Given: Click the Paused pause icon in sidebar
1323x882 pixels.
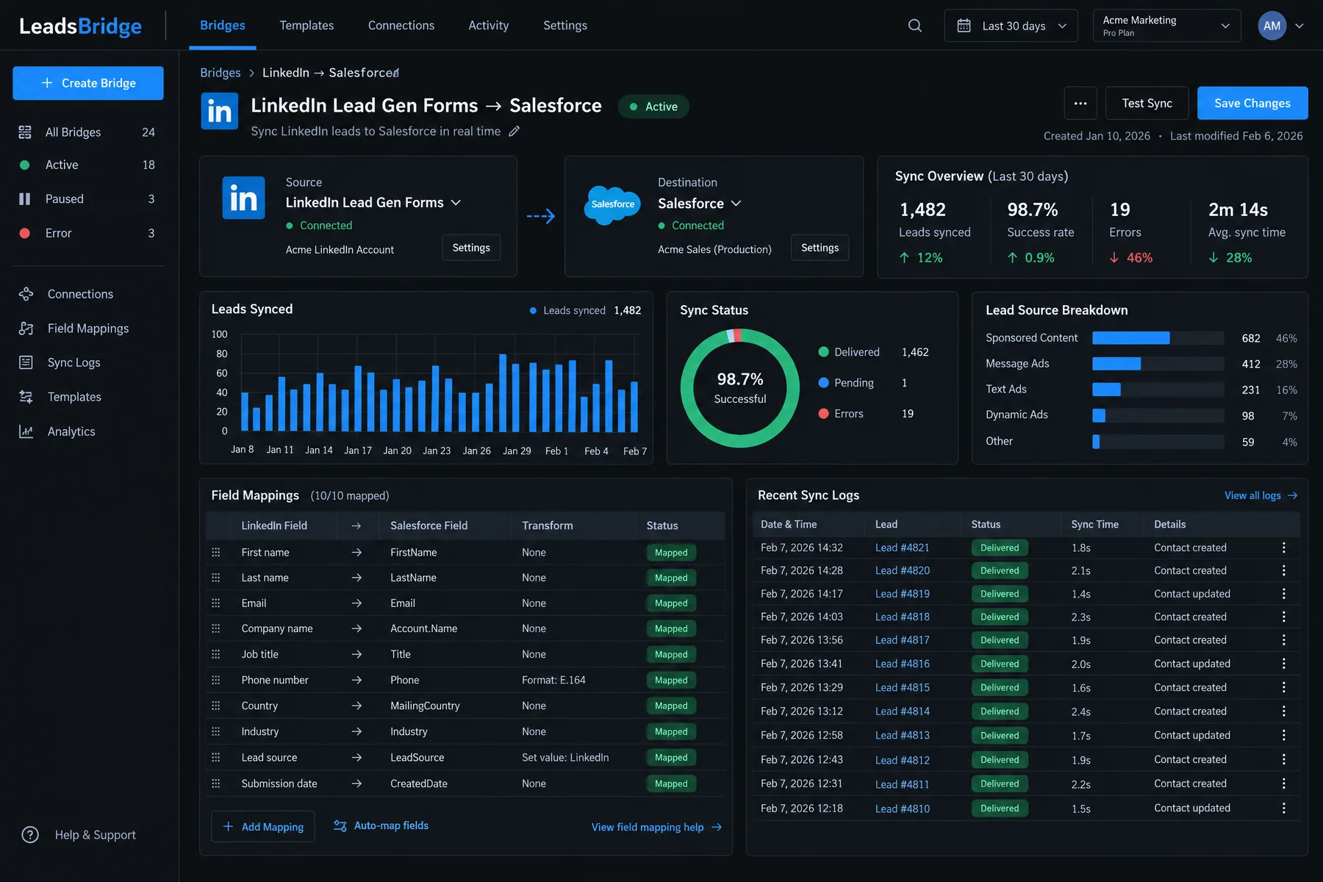Looking at the screenshot, I should (x=25, y=198).
